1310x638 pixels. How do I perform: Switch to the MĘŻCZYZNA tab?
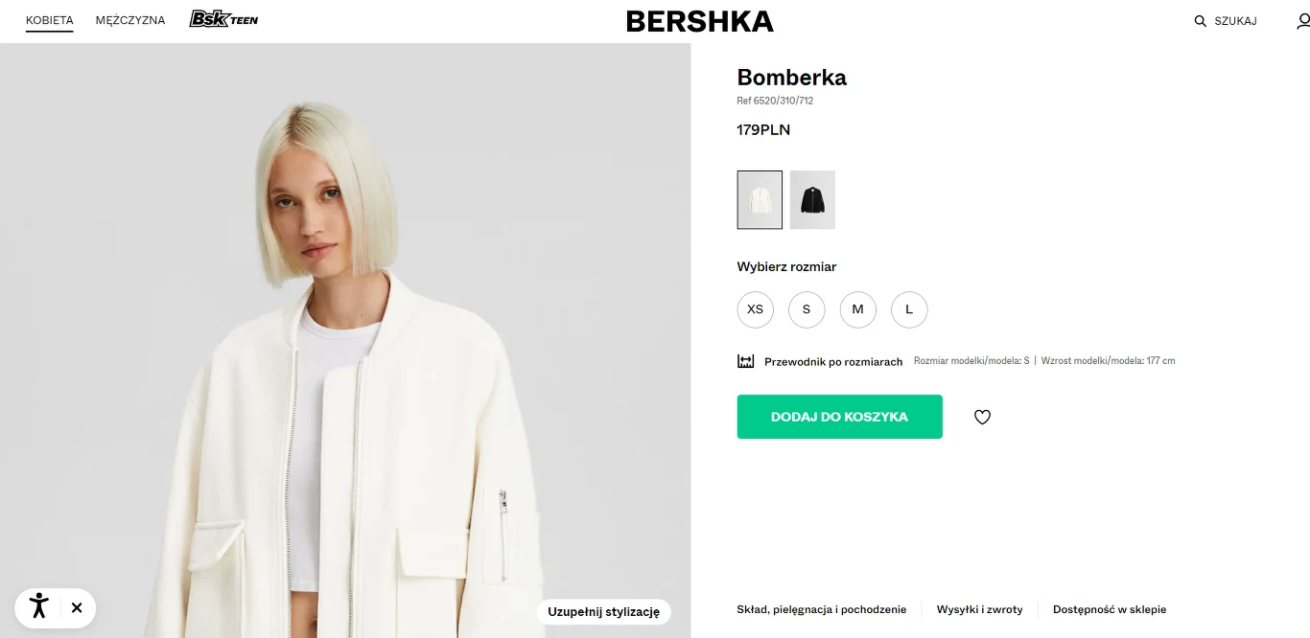coord(129,19)
